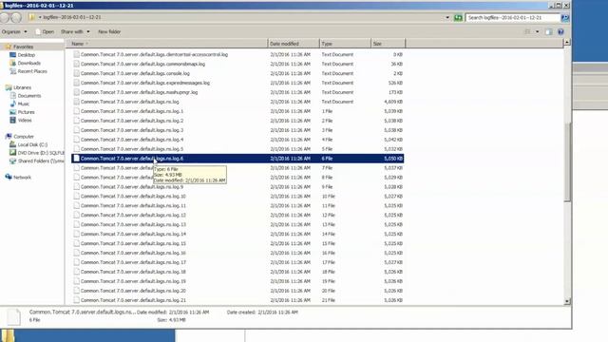Click the Open toolbar button

(45, 31)
